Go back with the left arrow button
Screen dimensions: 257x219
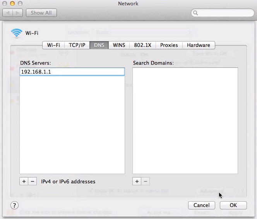pos(8,13)
